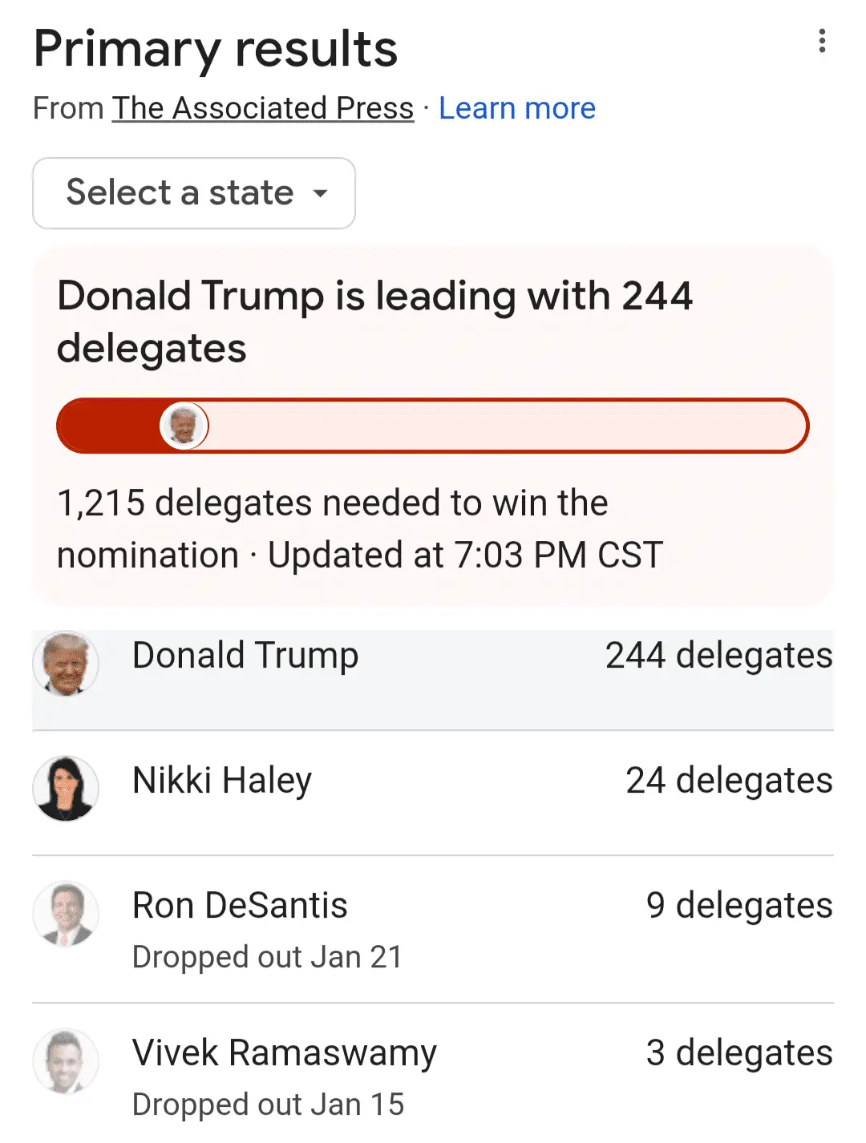The image size is (866, 1143).
Task: Select the Nikki Haley candidate name
Action: [222, 781]
